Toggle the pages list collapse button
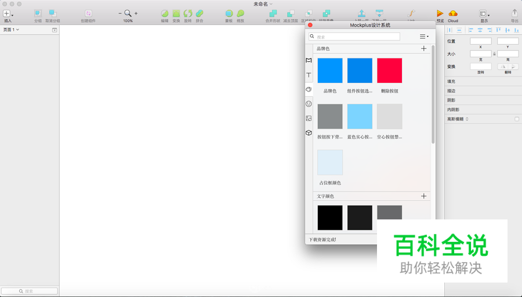The image size is (522, 297). (55, 30)
